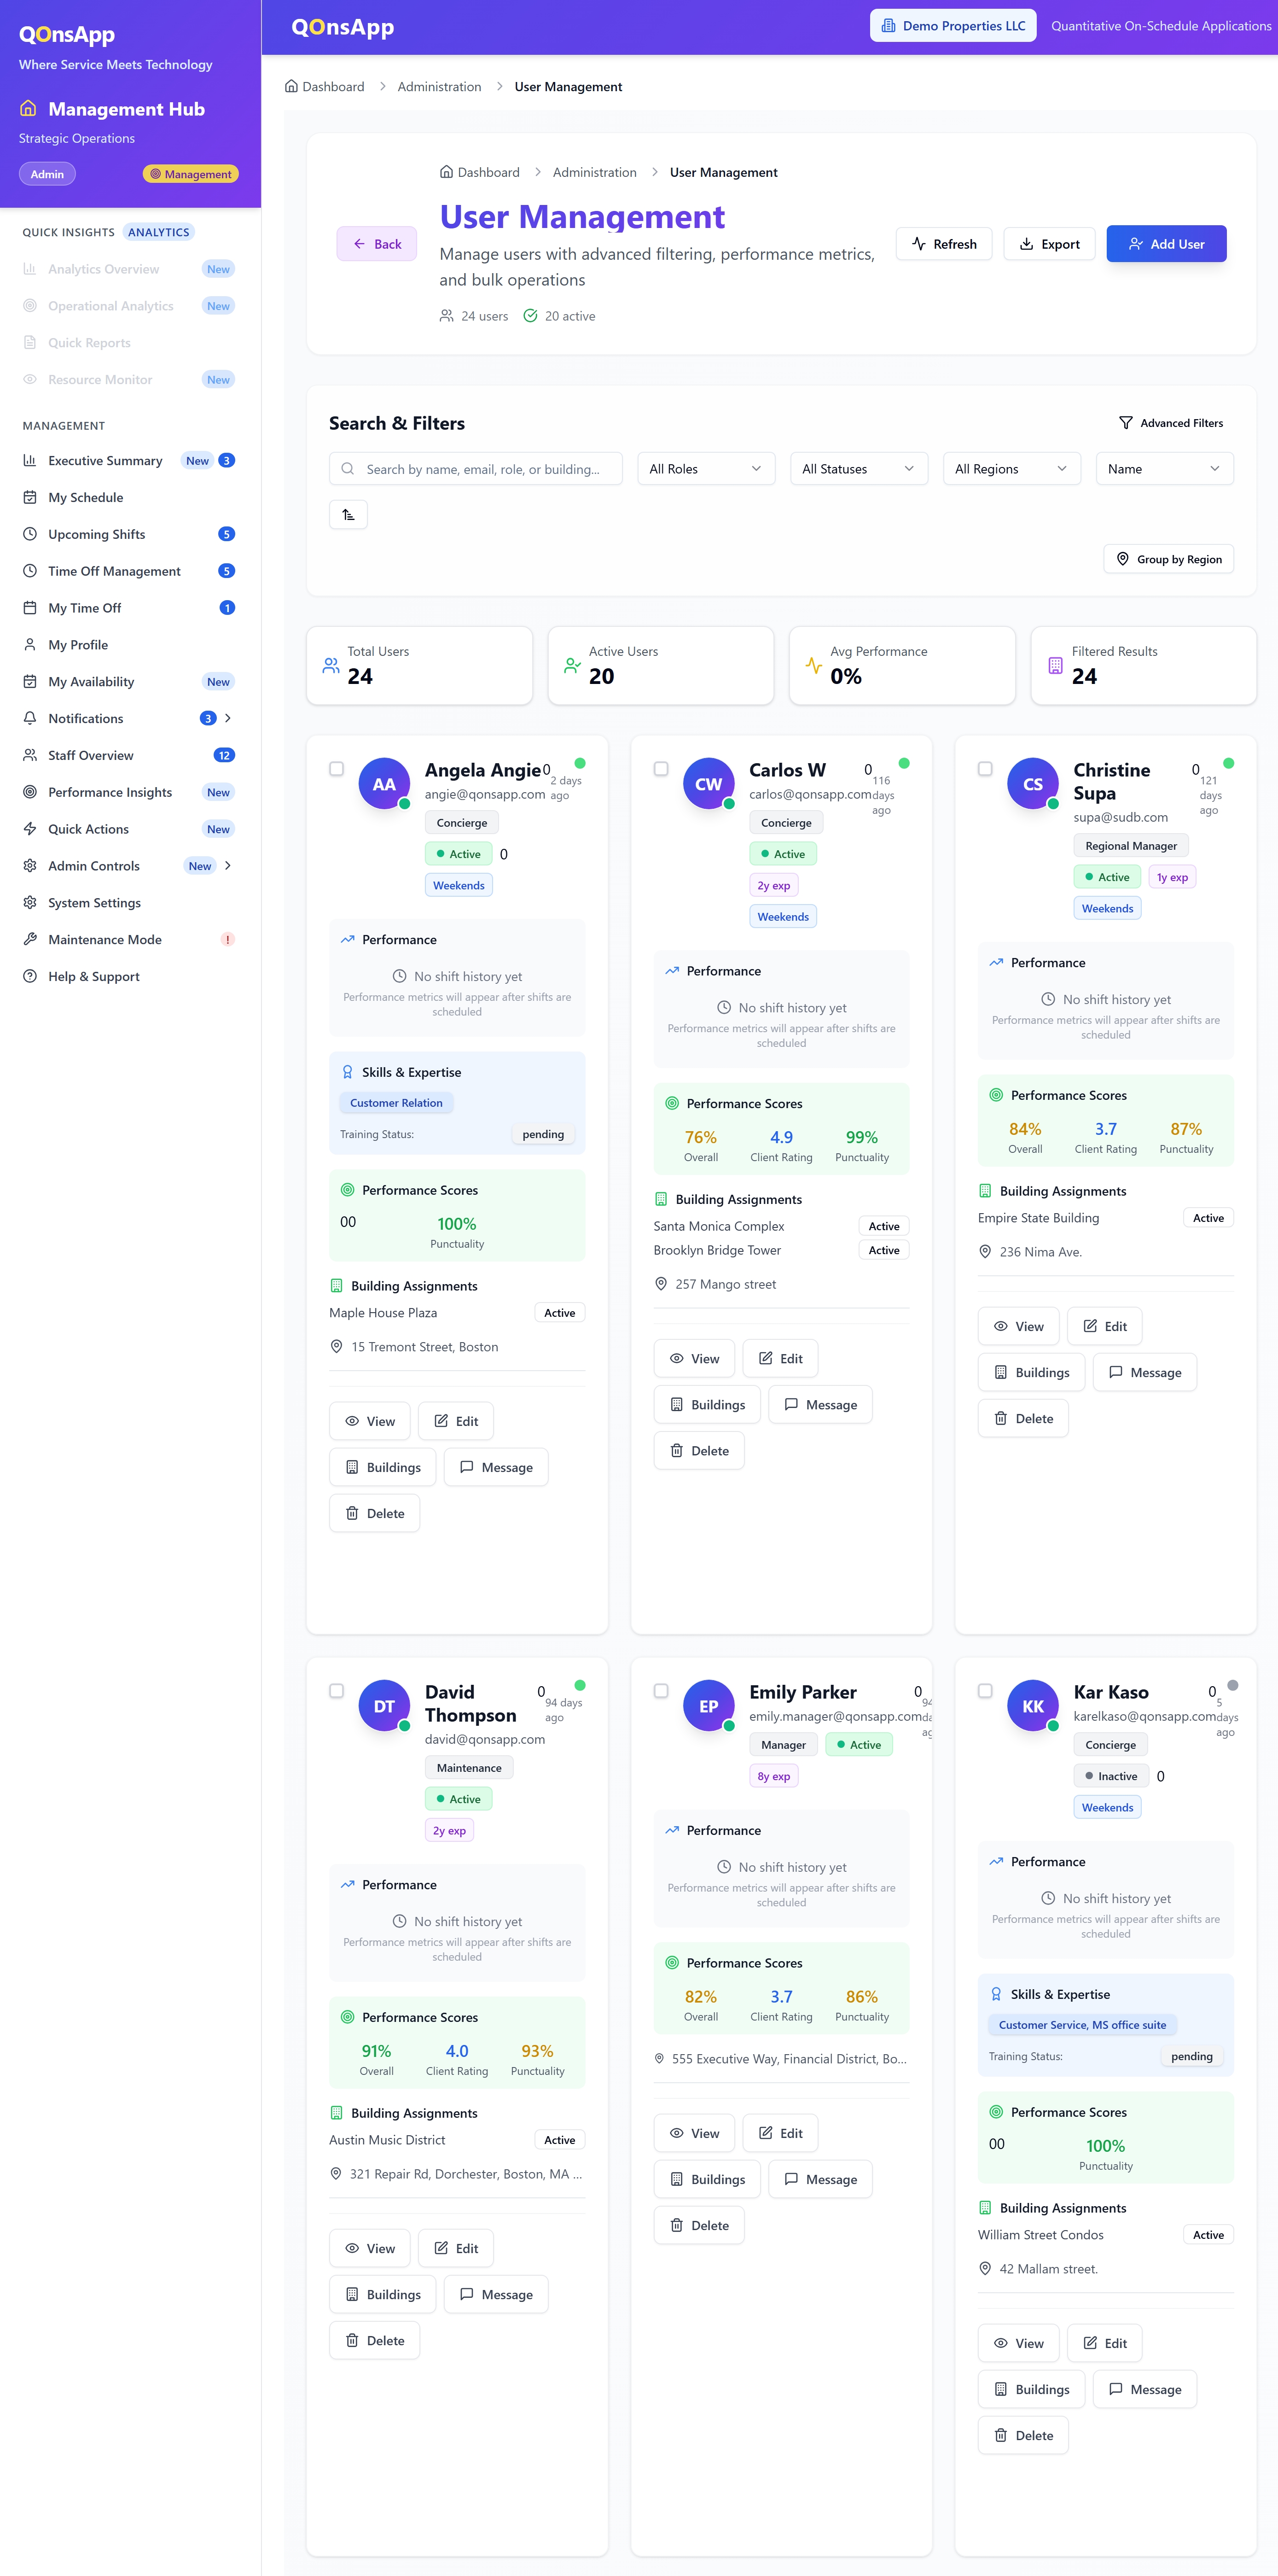Click the Advanced Filters funnel icon

click(x=1125, y=423)
